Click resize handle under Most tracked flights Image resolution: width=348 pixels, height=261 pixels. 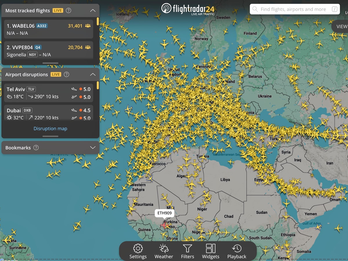tap(50, 63)
